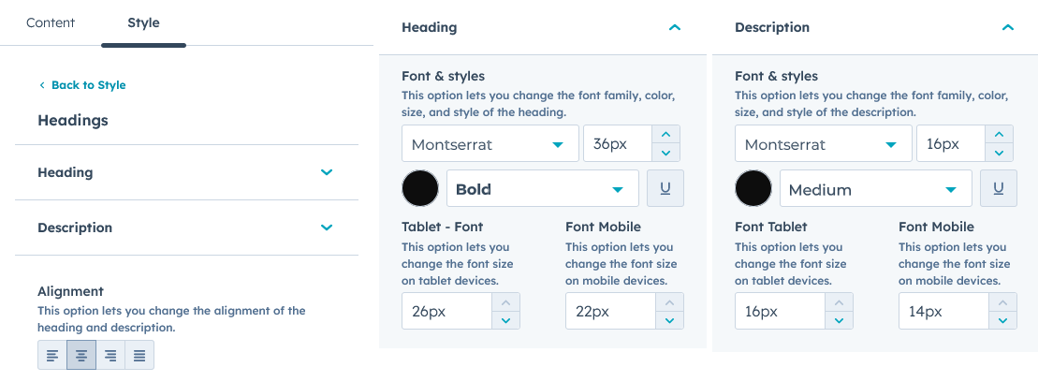
Task: Expand the Heading accordion section
Action: [x=326, y=172]
